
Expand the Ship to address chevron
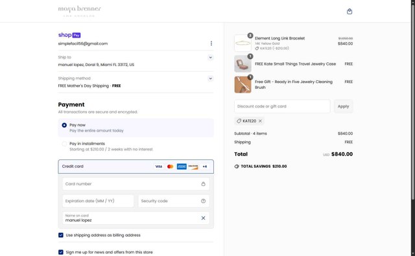point(210,58)
